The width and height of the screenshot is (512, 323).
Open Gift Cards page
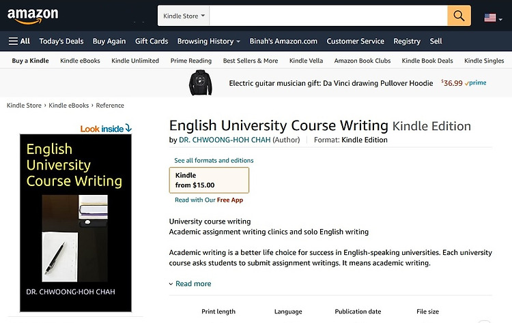(152, 41)
